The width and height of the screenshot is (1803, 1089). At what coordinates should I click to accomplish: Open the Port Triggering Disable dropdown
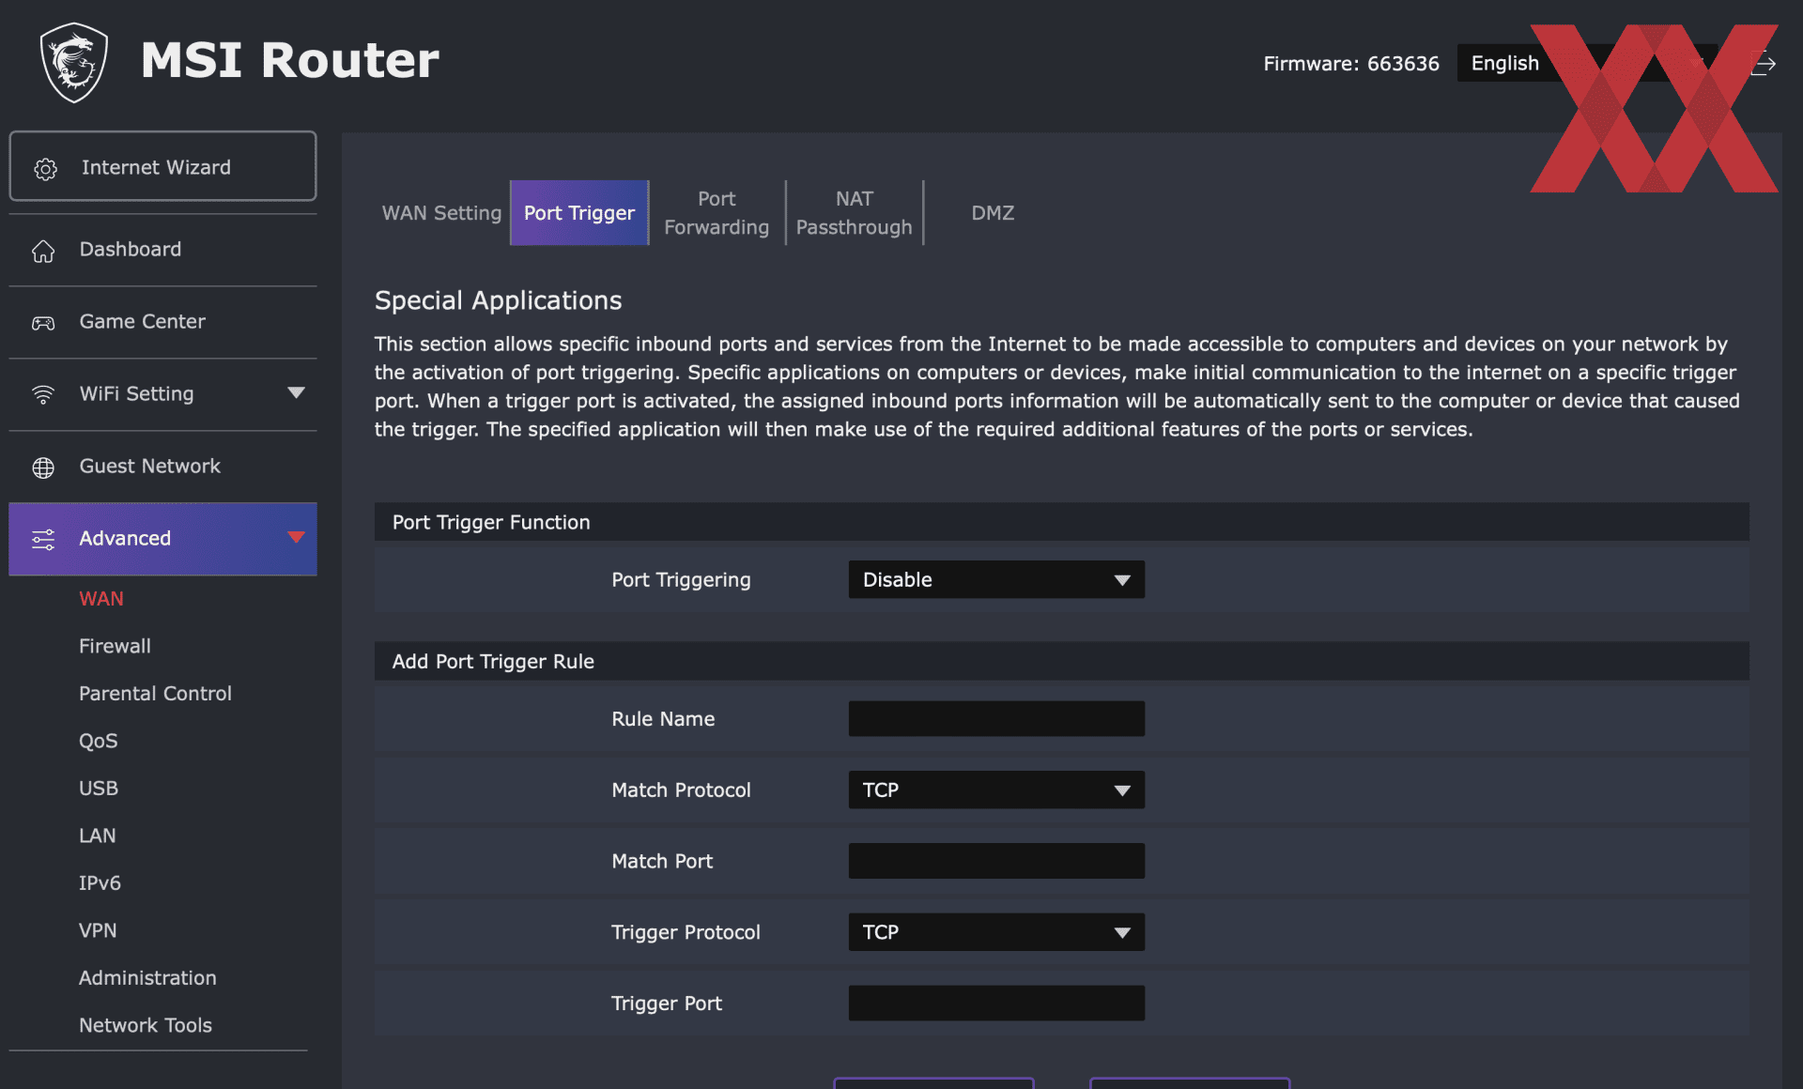click(996, 579)
